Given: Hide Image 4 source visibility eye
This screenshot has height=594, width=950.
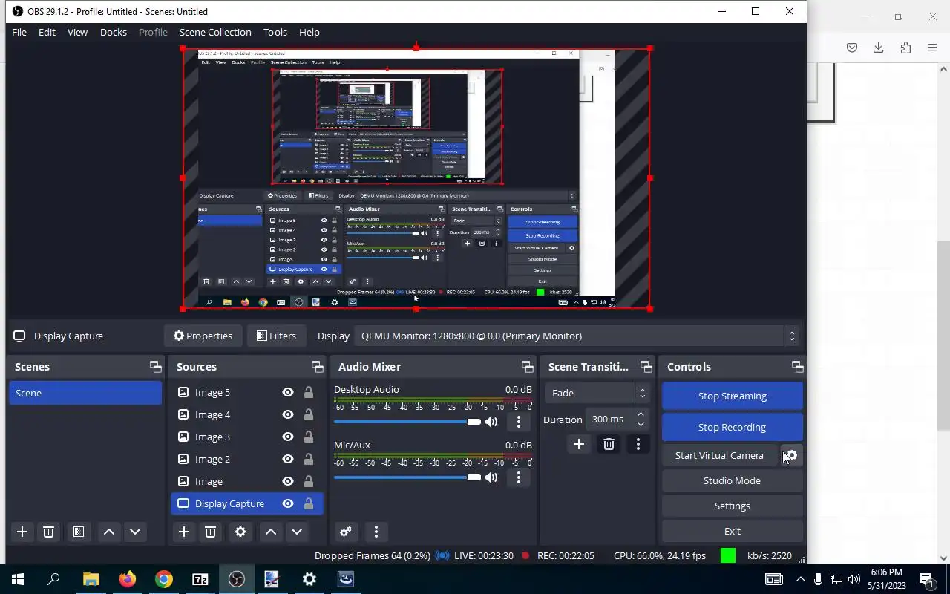Looking at the screenshot, I should [288, 414].
